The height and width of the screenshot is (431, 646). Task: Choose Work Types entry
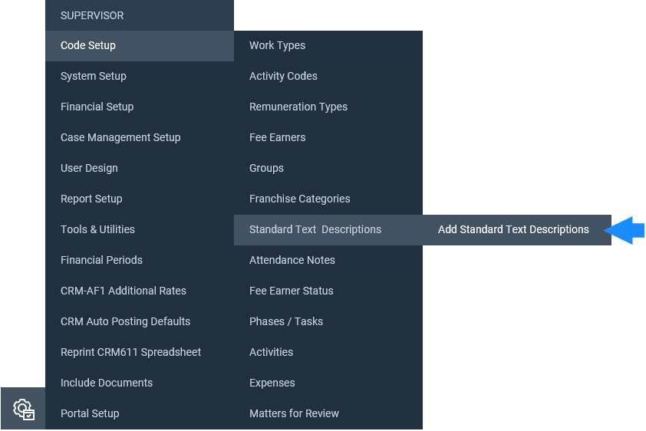[328, 46]
